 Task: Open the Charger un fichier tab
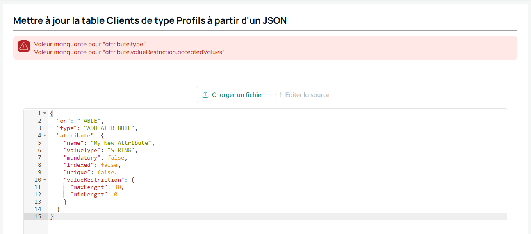tap(232, 94)
